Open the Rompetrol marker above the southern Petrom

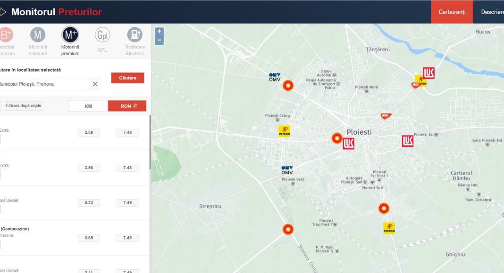[x=384, y=208]
